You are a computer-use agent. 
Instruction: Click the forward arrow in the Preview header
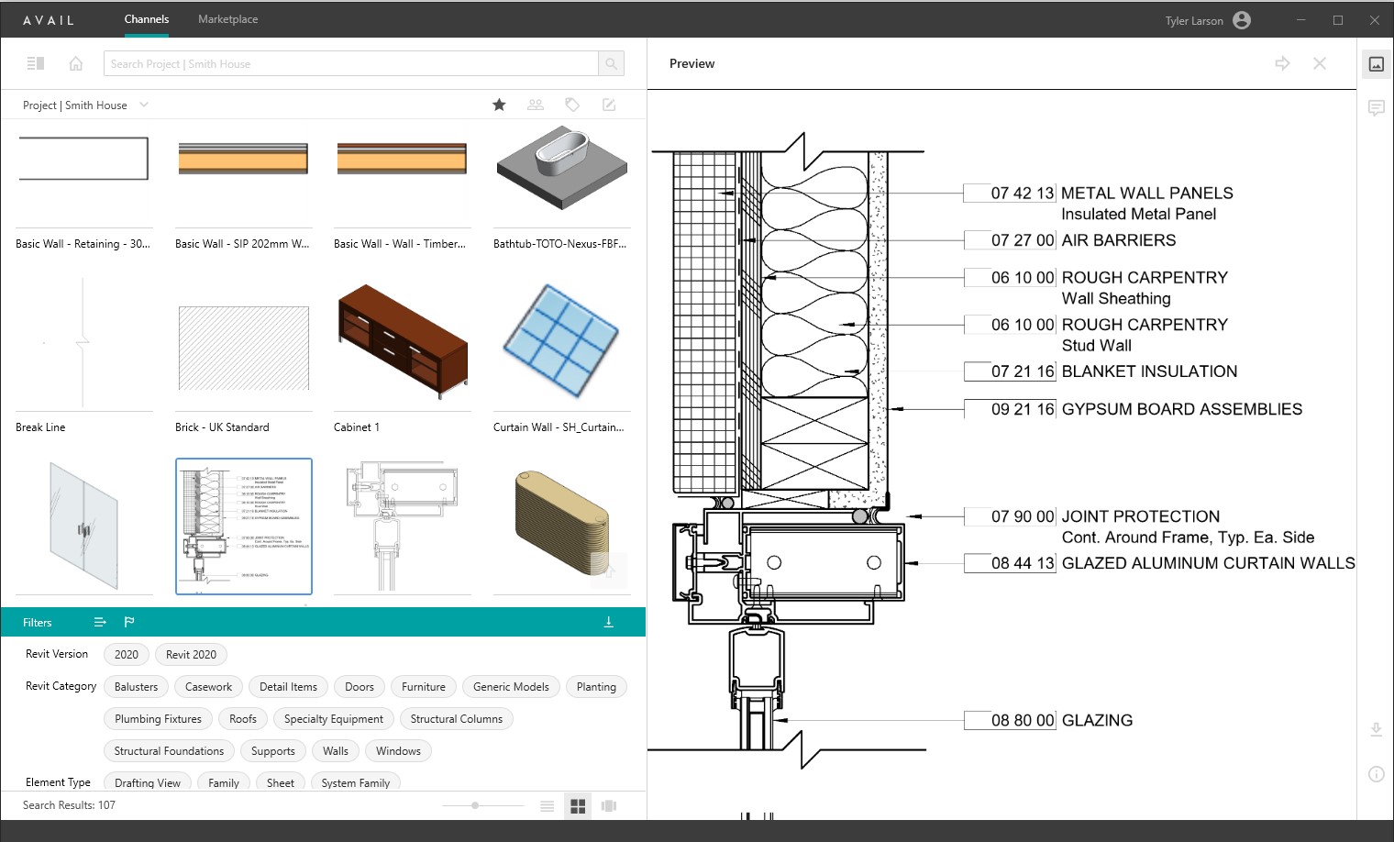(x=1281, y=63)
